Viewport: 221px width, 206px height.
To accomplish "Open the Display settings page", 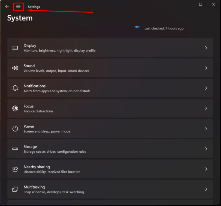I will [110, 48].
